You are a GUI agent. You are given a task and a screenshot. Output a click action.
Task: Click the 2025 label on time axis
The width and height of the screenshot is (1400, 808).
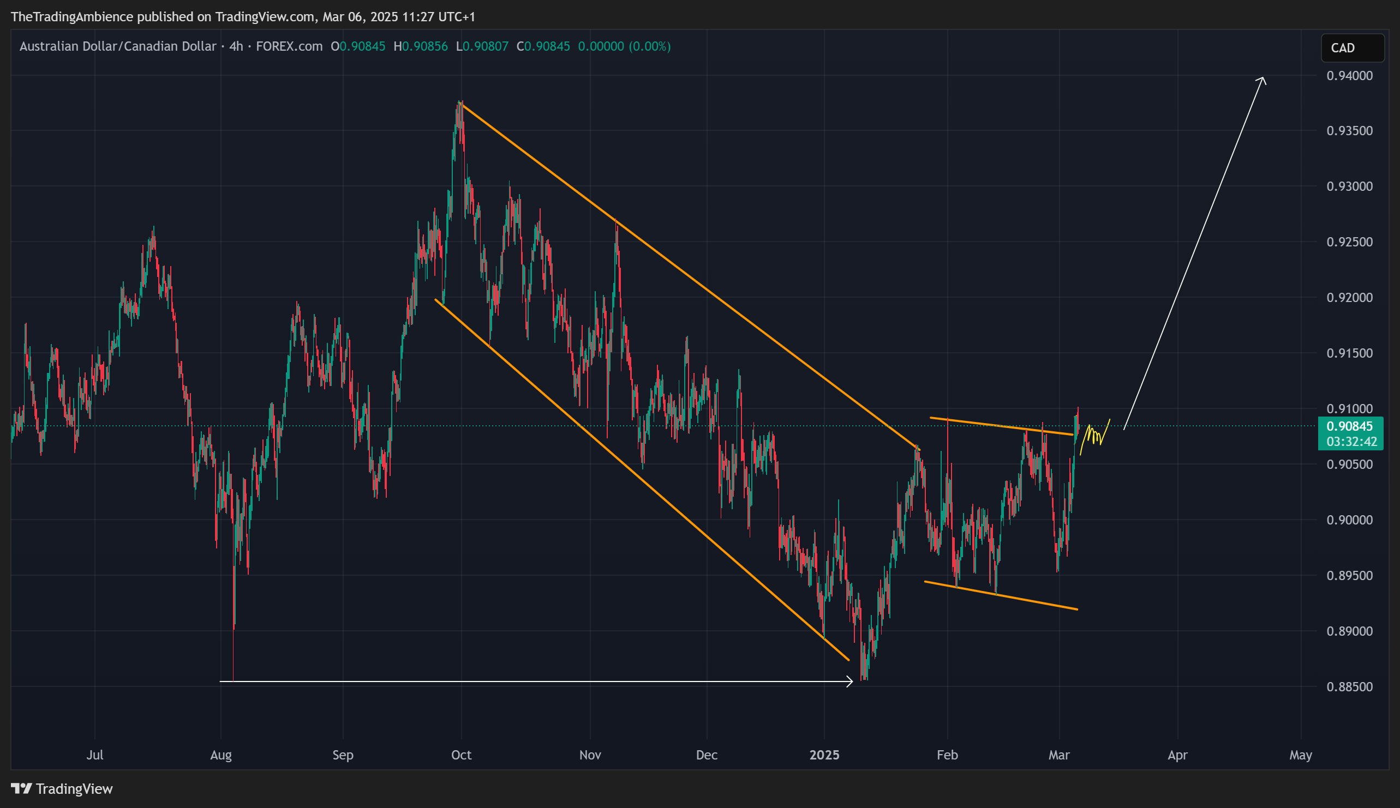click(825, 755)
